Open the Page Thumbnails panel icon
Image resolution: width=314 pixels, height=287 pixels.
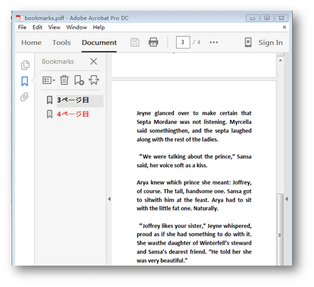coord(25,65)
